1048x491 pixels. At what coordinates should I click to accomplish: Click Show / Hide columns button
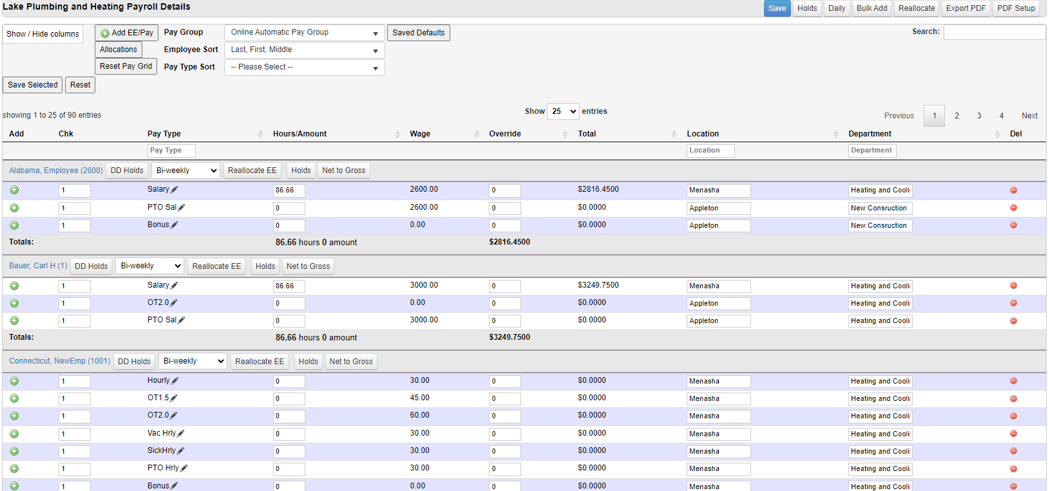pos(43,34)
